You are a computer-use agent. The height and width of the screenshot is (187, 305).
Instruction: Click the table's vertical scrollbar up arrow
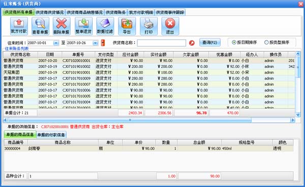[297, 54]
